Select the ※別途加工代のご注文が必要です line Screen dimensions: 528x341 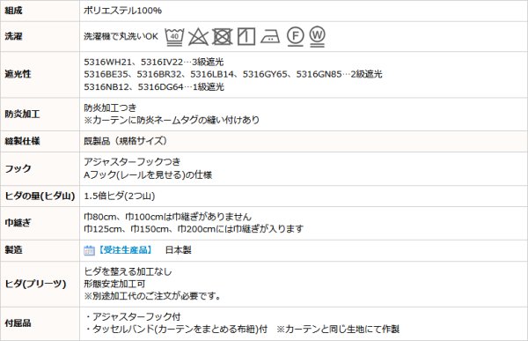(153, 296)
